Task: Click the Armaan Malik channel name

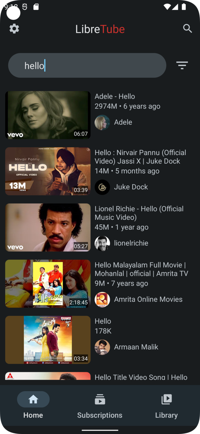Action: 136,347
